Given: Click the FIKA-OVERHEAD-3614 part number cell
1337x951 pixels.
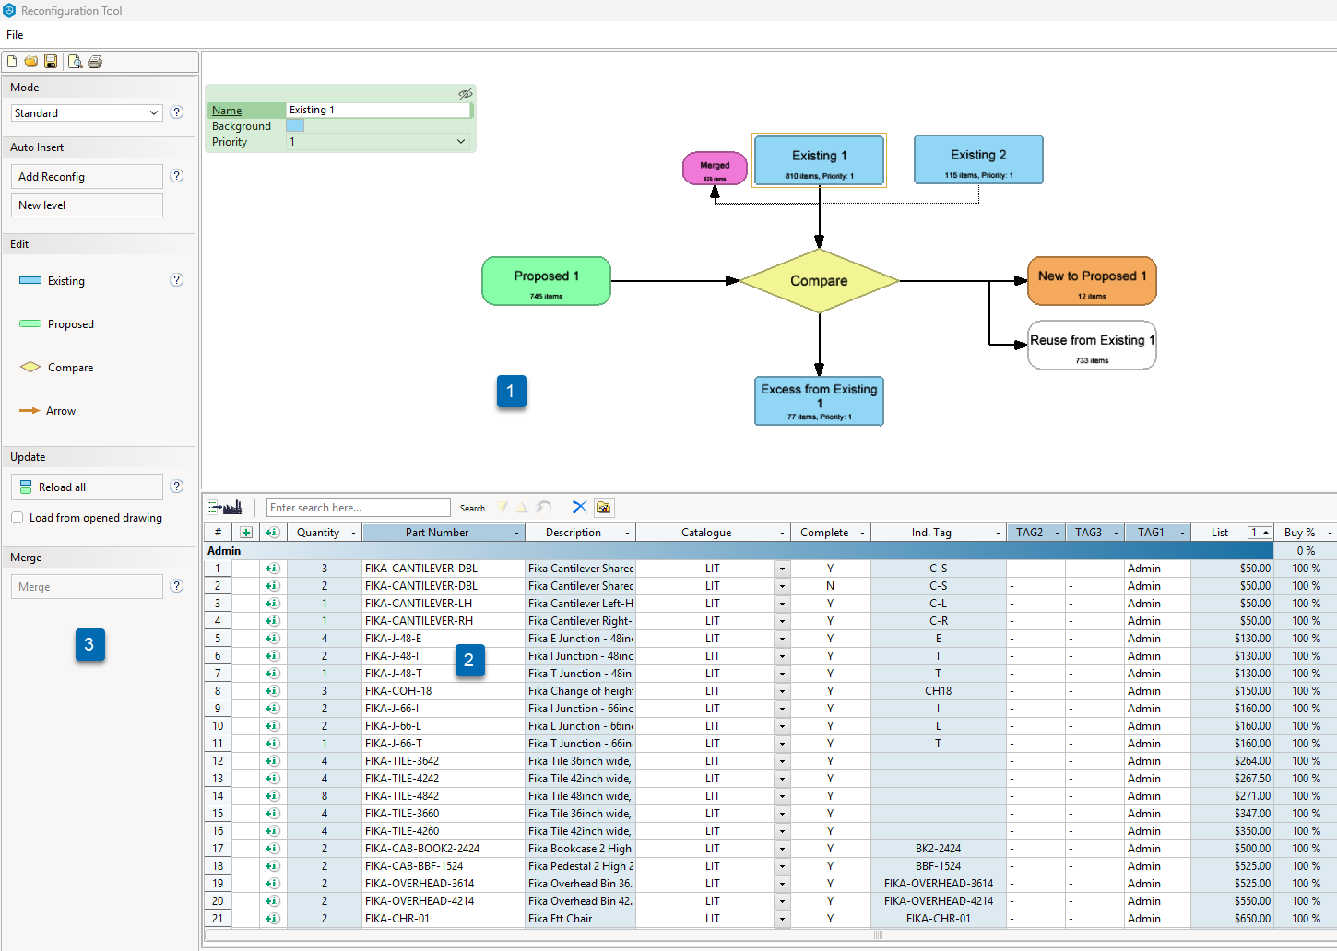Looking at the screenshot, I should point(444,884).
